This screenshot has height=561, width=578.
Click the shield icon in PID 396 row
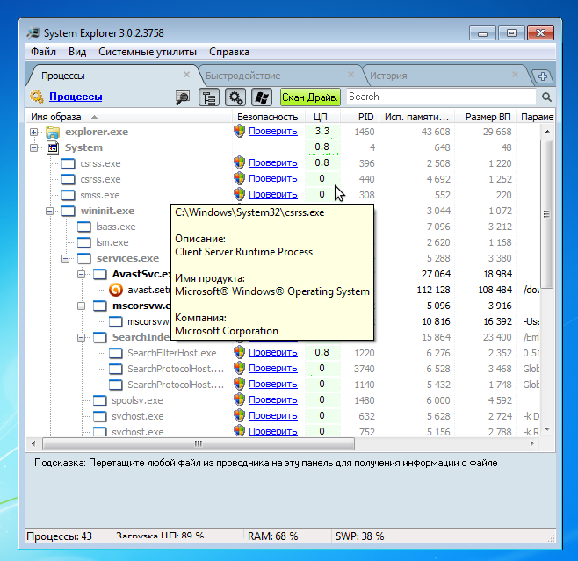point(239,162)
